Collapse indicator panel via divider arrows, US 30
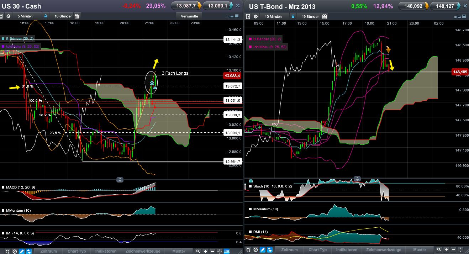The height and width of the screenshot is (254, 469). [x=120, y=180]
